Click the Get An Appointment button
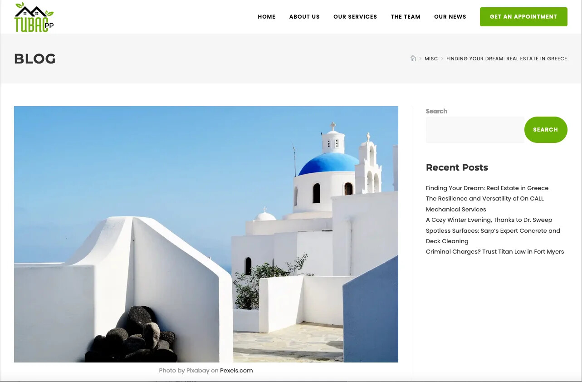 tap(523, 17)
